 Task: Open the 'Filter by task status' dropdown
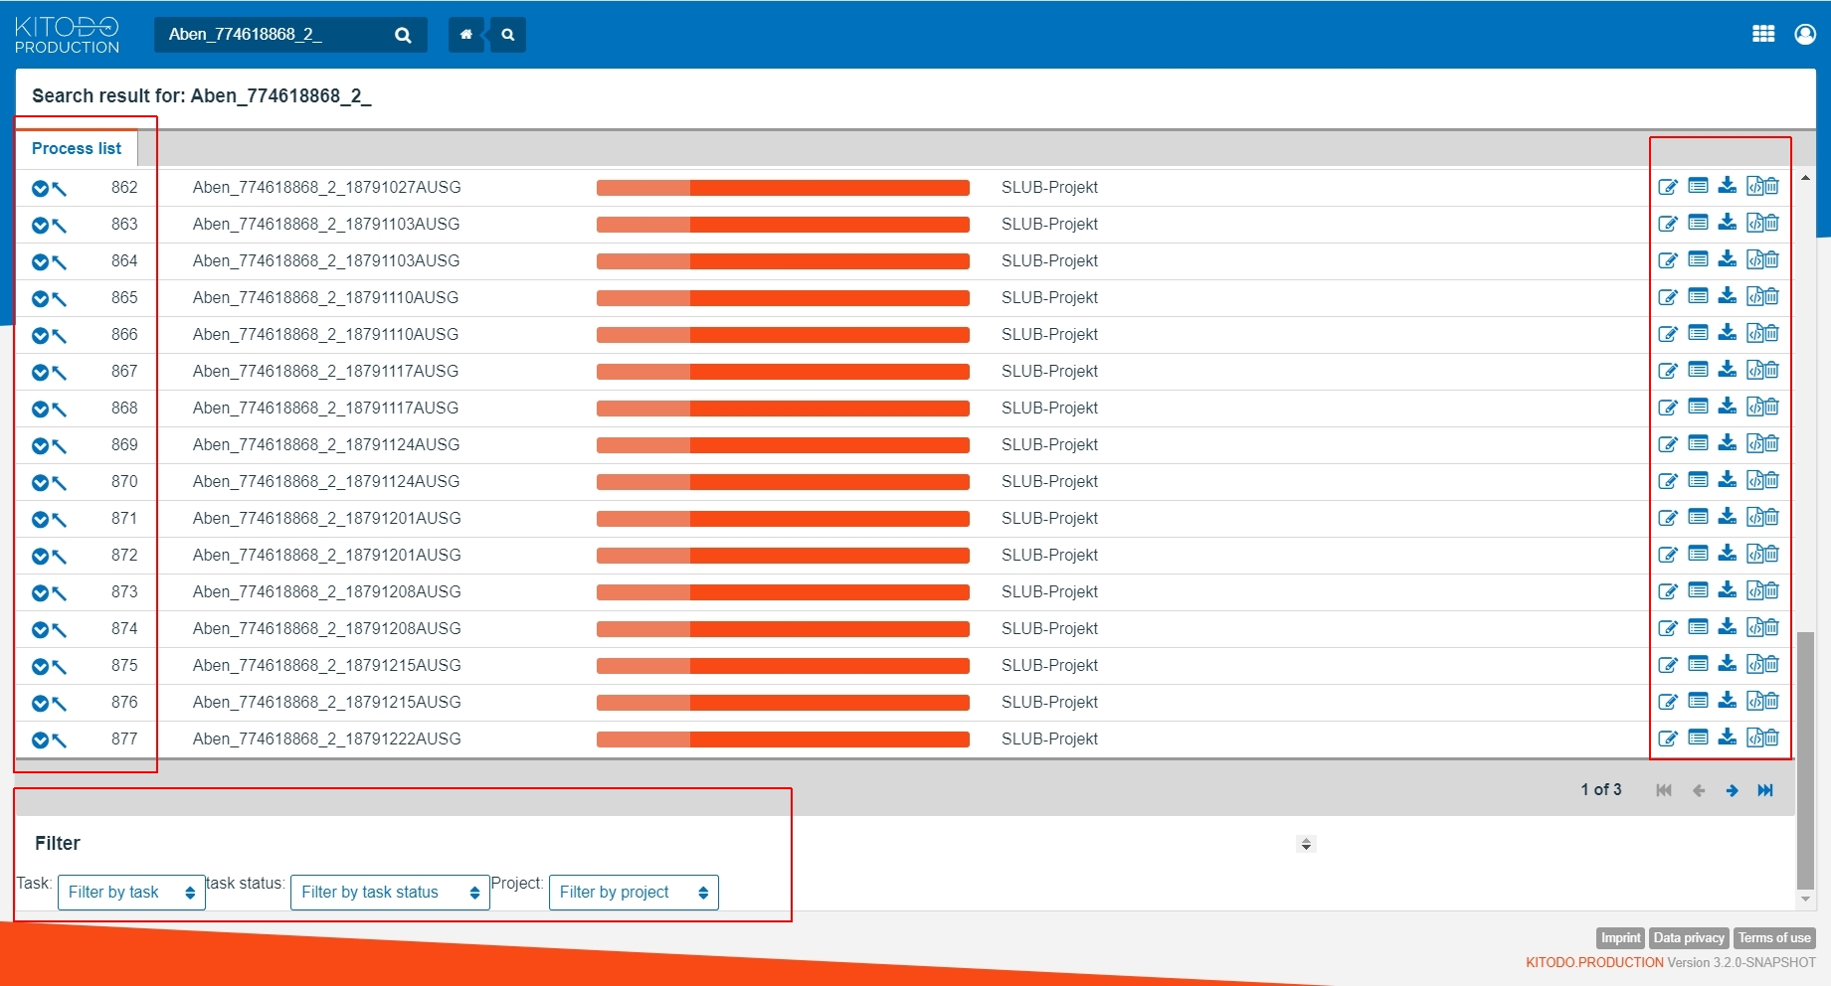388,892
